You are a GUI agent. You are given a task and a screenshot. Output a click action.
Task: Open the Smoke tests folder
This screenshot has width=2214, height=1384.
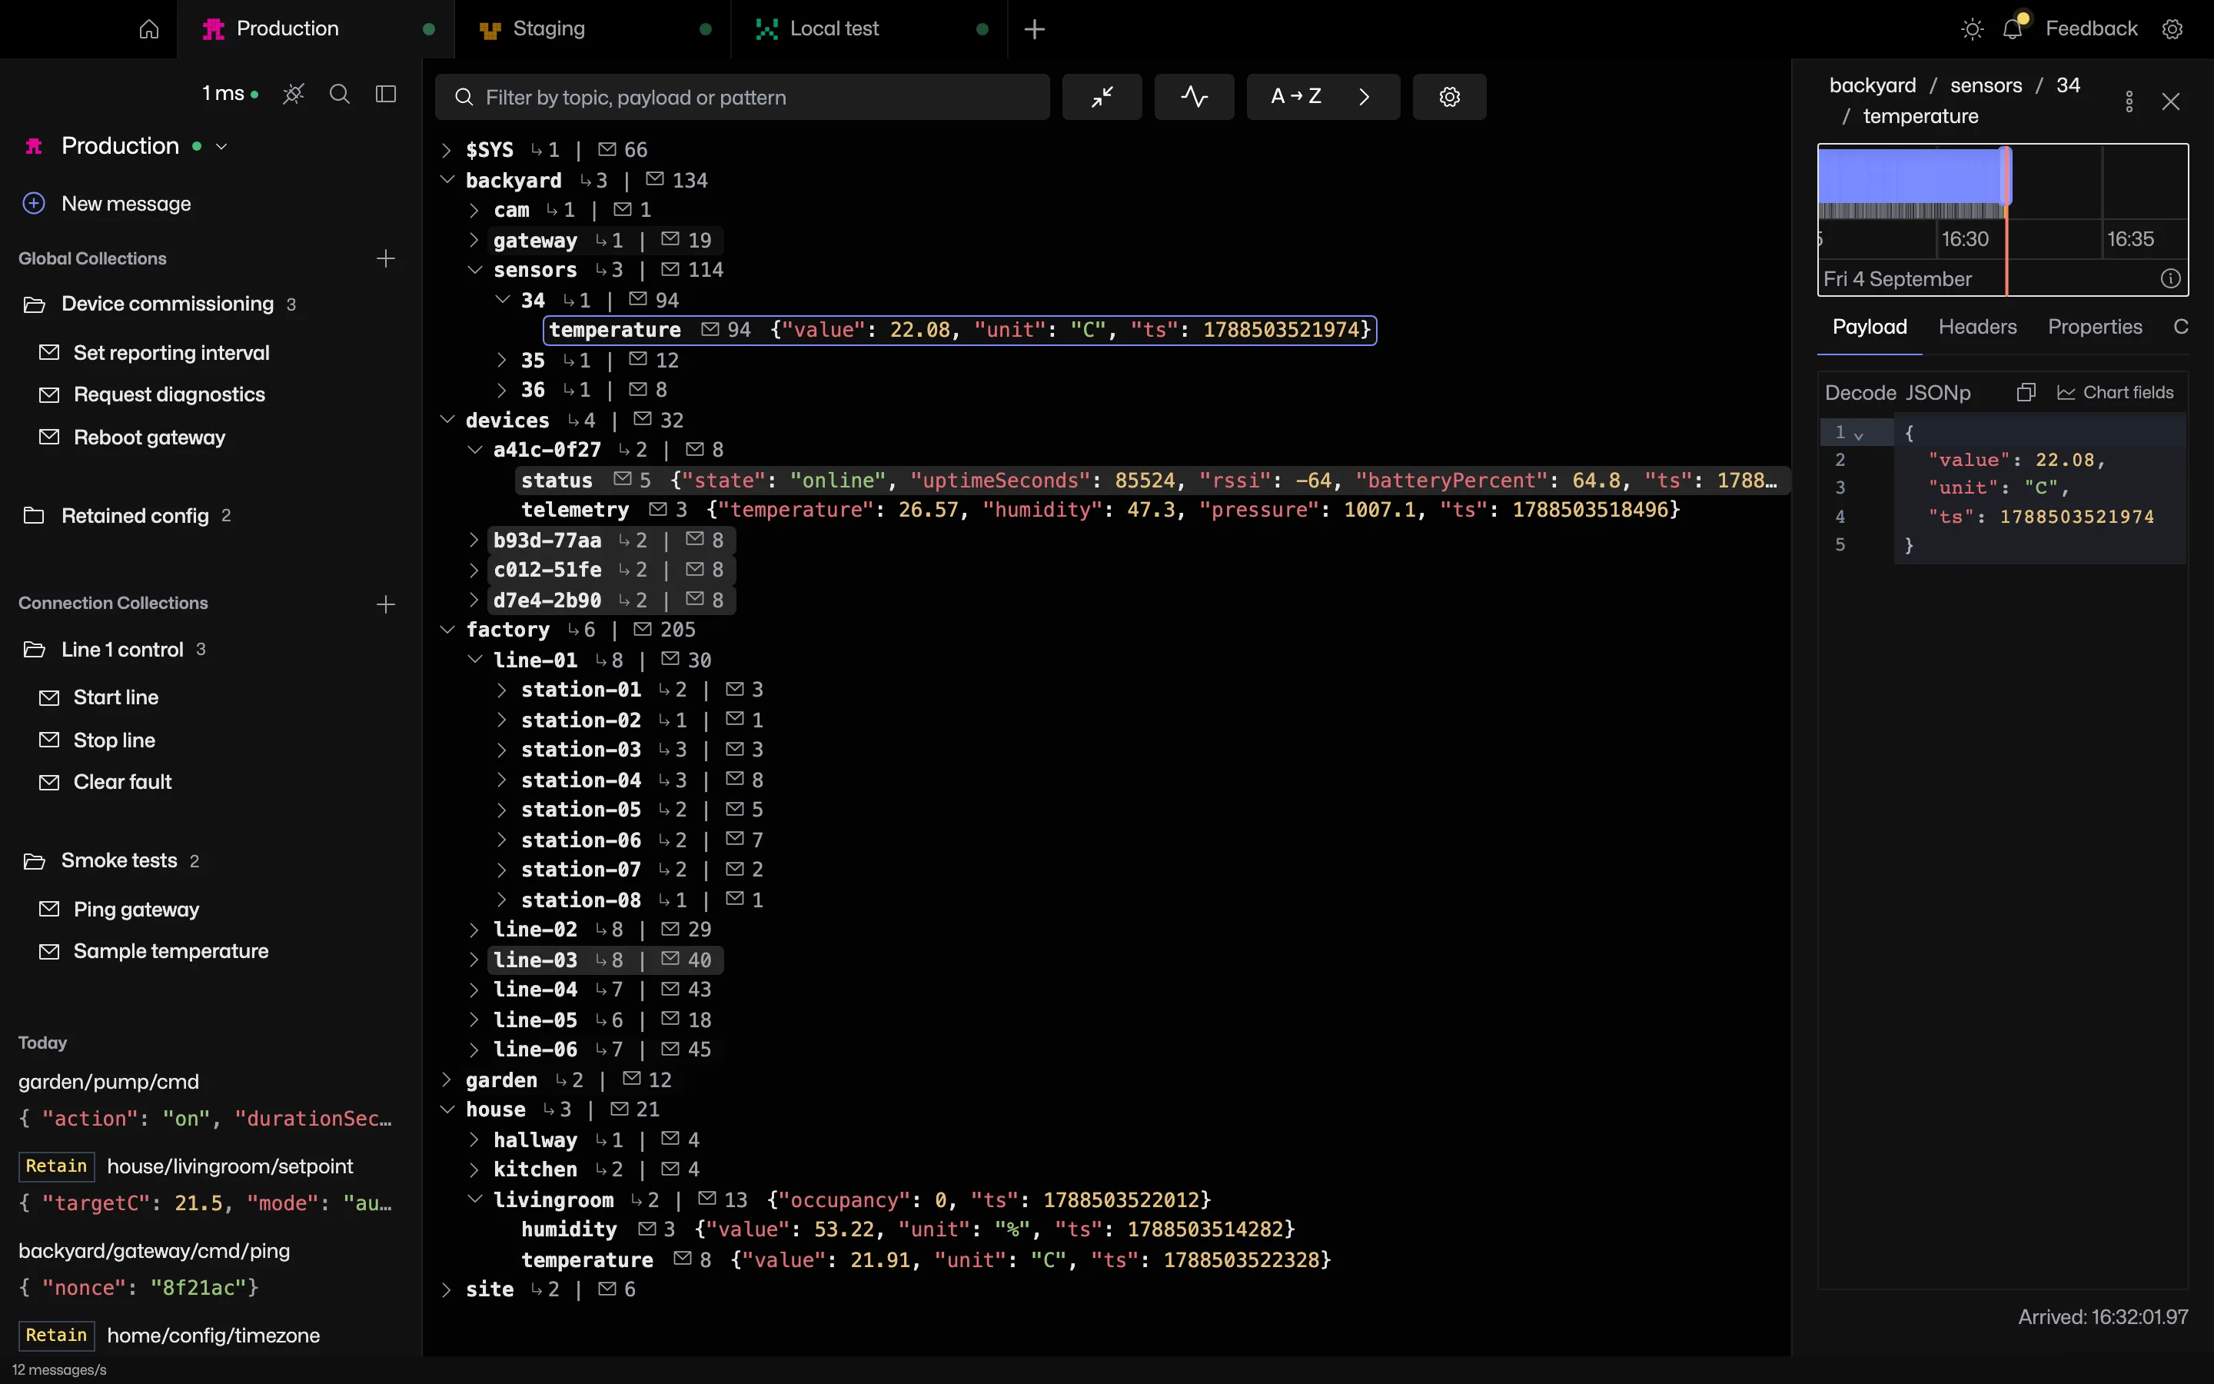coord(111,861)
